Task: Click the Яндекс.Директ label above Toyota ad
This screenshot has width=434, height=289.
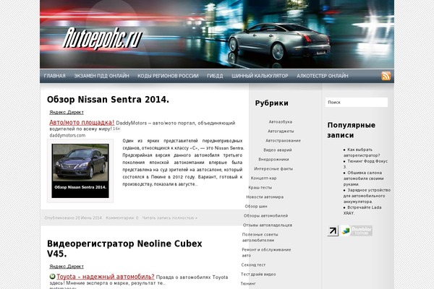Action: point(67,267)
